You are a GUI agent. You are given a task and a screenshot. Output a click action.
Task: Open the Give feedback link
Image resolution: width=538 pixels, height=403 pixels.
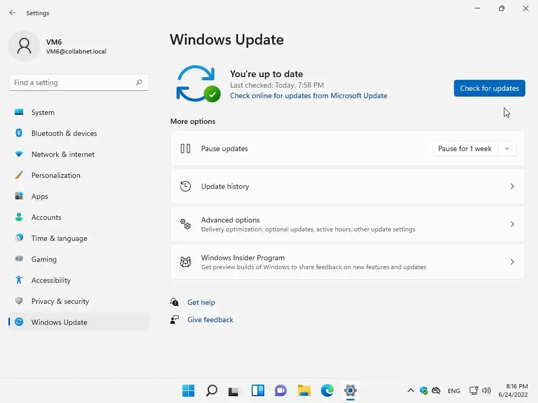(x=210, y=320)
